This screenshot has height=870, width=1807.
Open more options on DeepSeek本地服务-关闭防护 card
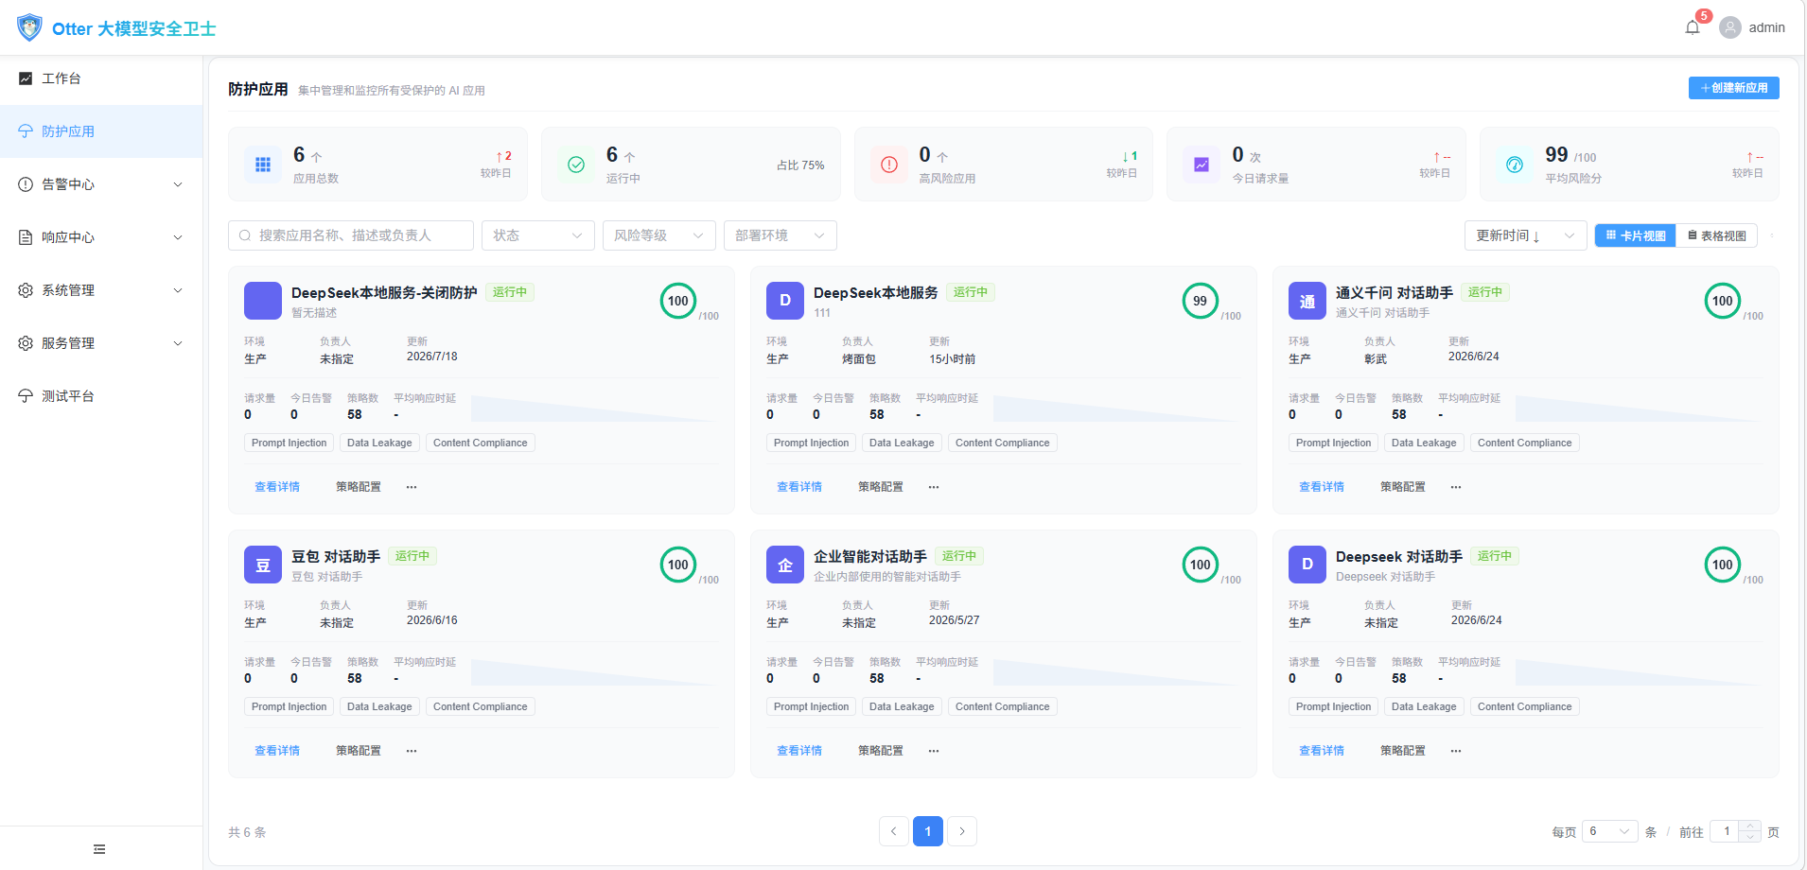[x=412, y=487]
